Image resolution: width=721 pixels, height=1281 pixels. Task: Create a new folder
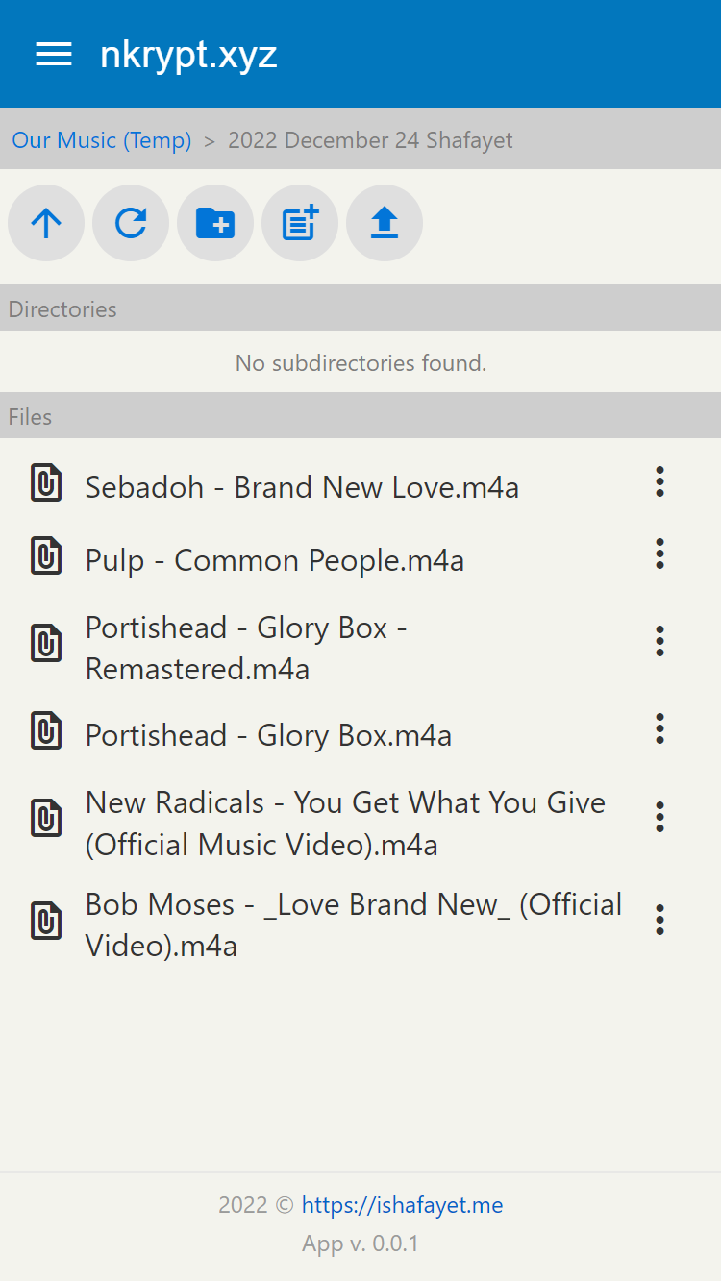[x=215, y=223]
